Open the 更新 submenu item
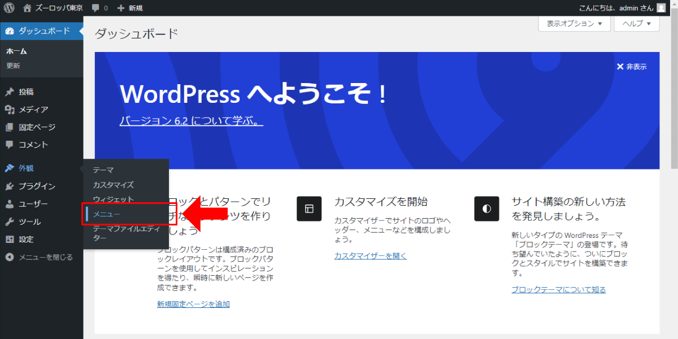 pyautogui.click(x=13, y=66)
